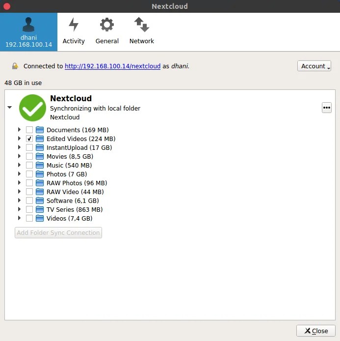
Task: Click the Videos folder icon
Action: pos(40,218)
